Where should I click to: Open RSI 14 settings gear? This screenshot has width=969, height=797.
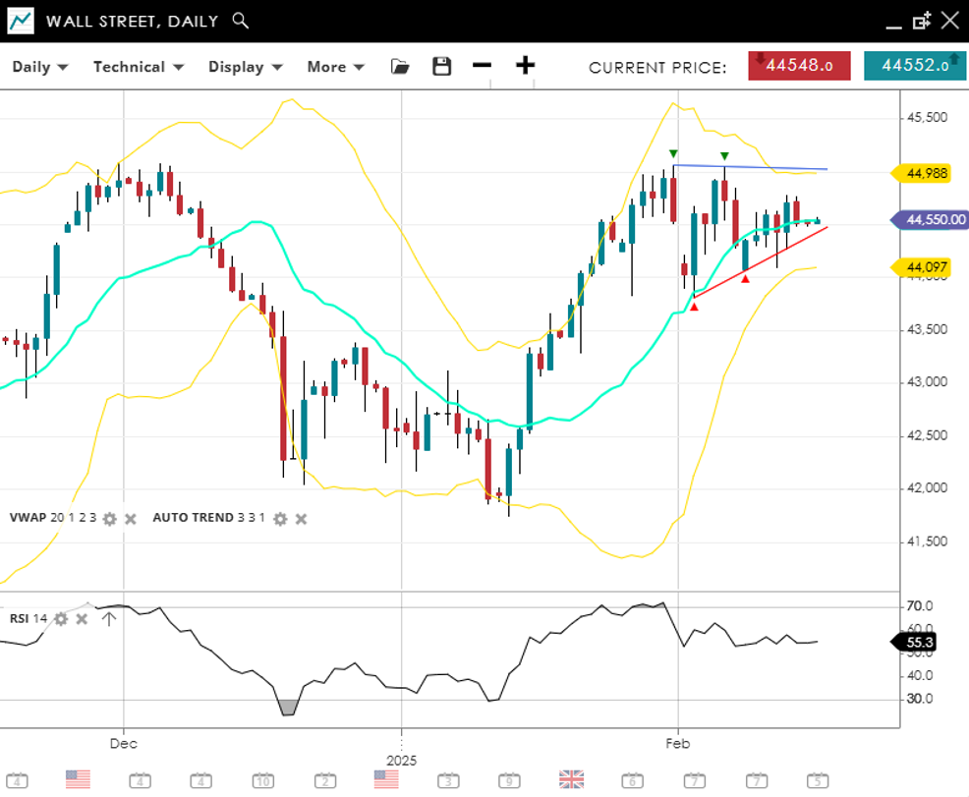click(x=61, y=618)
